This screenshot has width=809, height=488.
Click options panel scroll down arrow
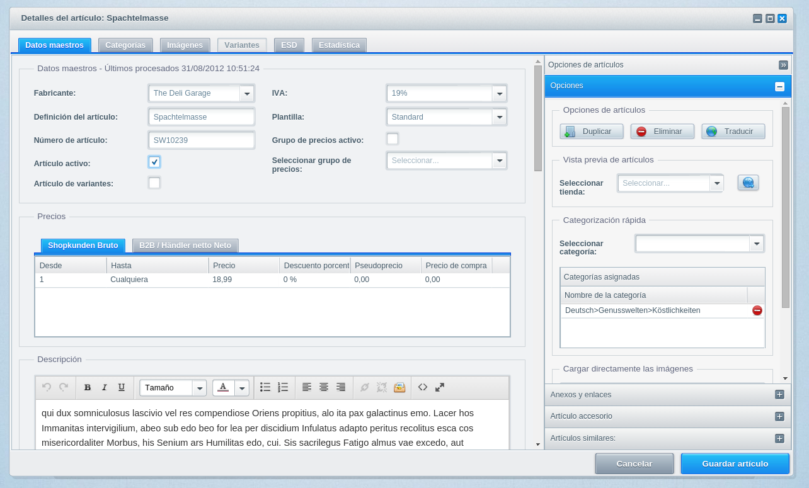coord(786,378)
